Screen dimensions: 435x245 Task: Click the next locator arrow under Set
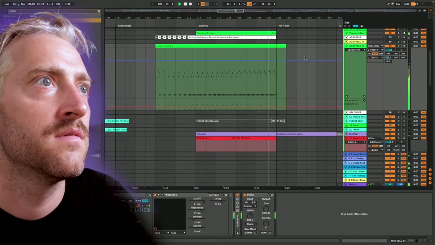point(349,26)
